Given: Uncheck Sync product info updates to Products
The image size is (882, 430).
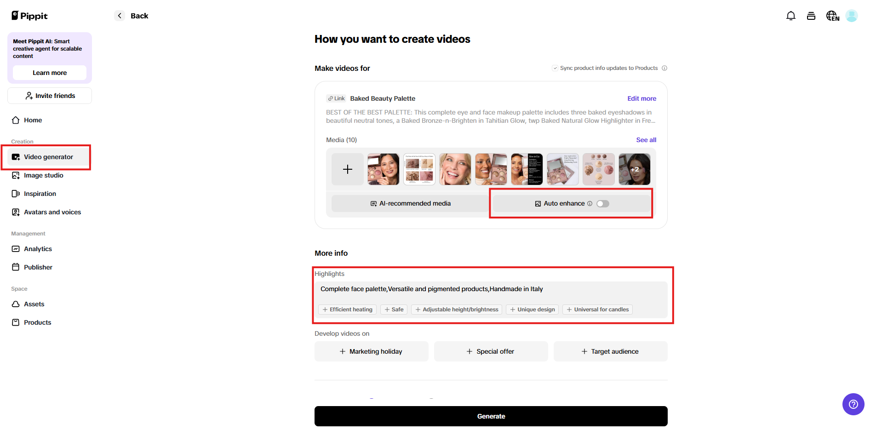Looking at the screenshot, I should (x=556, y=68).
